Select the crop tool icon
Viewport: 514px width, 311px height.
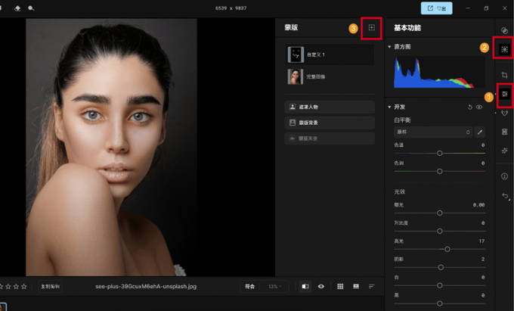[504, 74]
